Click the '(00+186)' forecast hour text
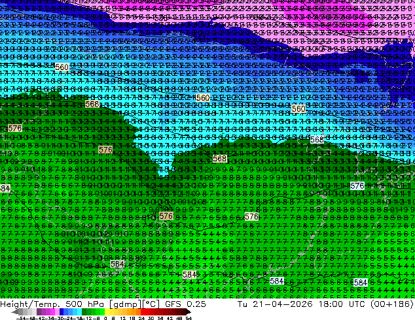Viewport: 415px width, 320px height. pos(392,304)
